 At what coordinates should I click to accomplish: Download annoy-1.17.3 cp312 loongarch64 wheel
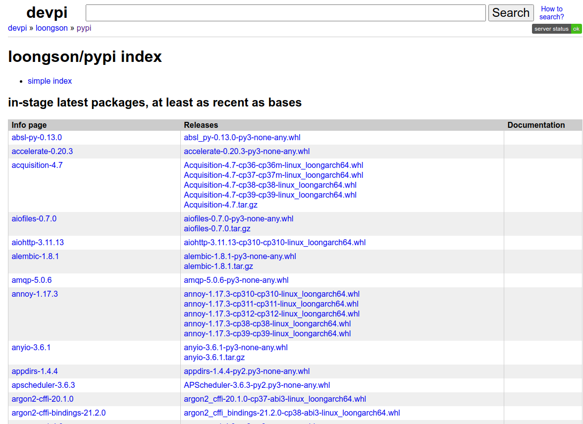click(x=271, y=314)
